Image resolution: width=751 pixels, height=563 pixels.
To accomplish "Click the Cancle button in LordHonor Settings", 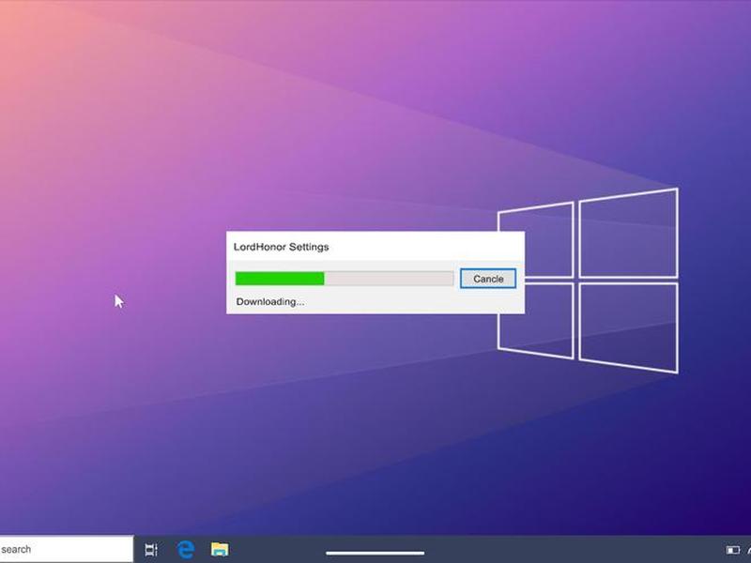I will coord(487,279).
